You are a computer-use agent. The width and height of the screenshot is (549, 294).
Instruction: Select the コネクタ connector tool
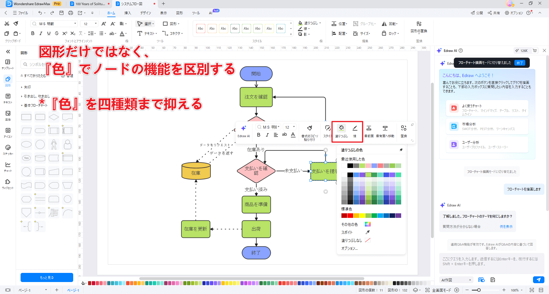point(172,33)
